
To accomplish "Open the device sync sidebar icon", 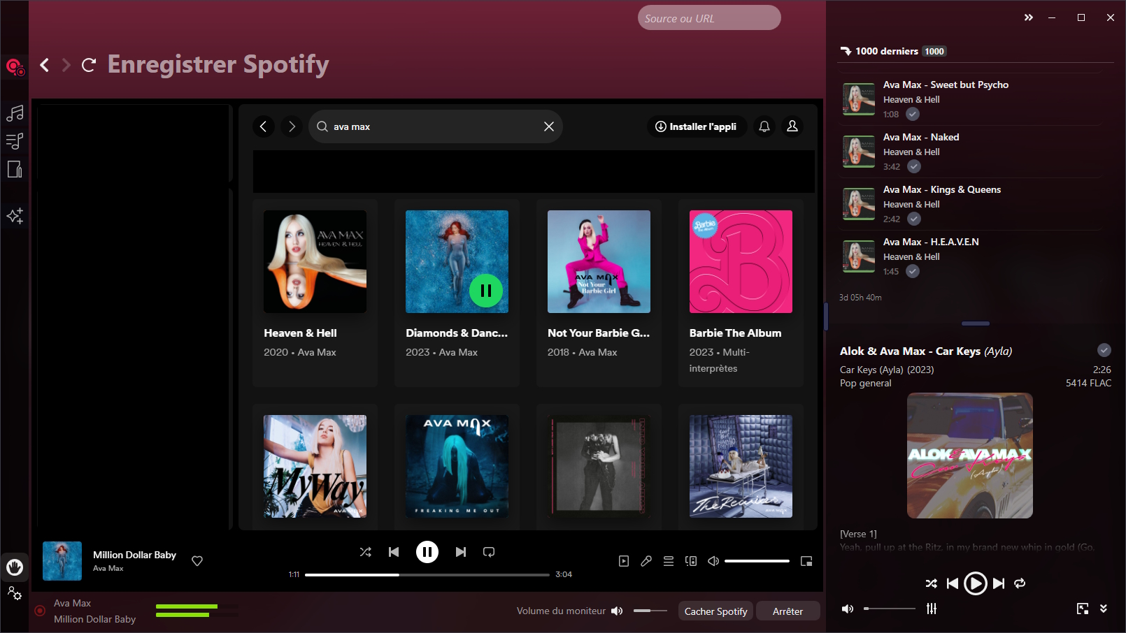I will point(15,169).
